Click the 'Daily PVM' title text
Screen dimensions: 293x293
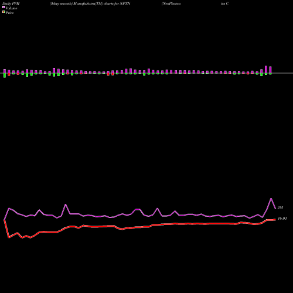11,4
